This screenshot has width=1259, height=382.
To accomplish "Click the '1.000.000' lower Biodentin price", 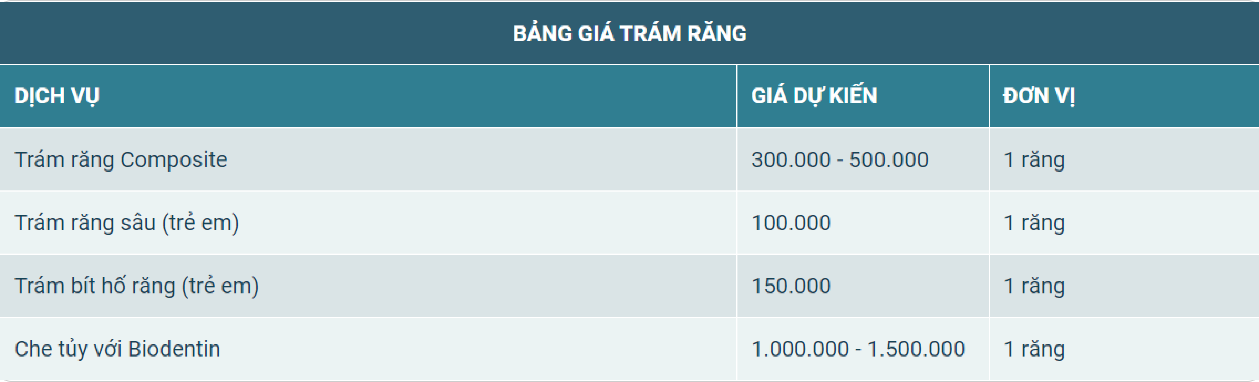I will pyautogui.click(x=799, y=349).
